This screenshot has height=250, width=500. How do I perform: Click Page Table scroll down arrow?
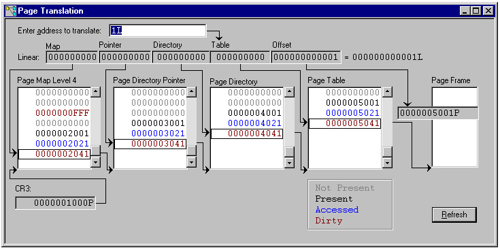tap(387, 162)
